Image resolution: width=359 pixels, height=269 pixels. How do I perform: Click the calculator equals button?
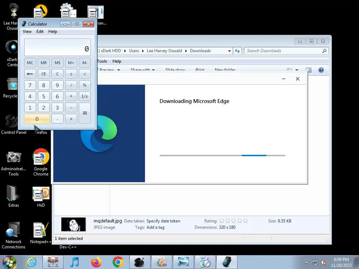[85, 113]
